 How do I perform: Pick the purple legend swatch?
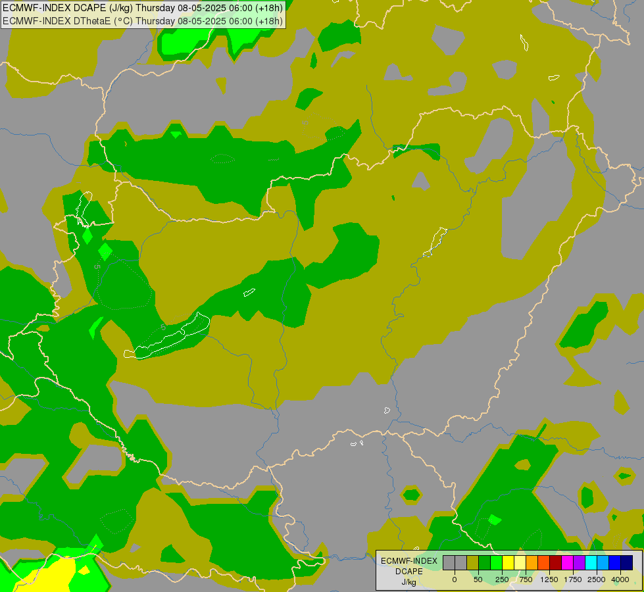pyautogui.click(x=580, y=562)
